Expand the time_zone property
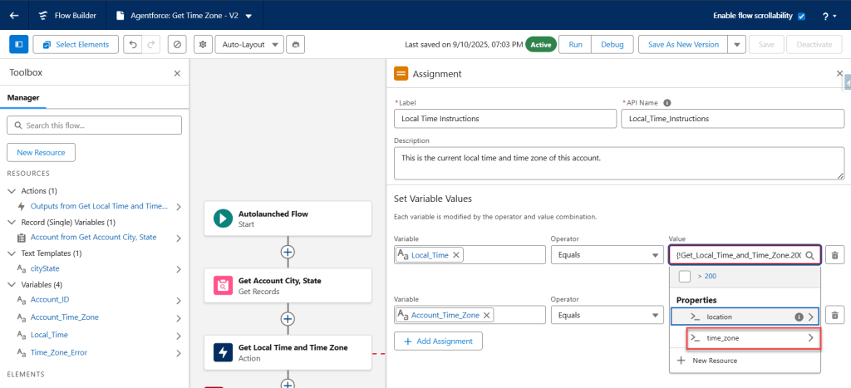The width and height of the screenshot is (851, 388). click(x=810, y=338)
